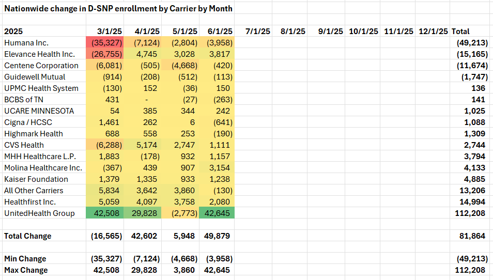Select the 3/1/25 column header cell
493x280 pixels.
pyautogui.click(x=105, y=31)
